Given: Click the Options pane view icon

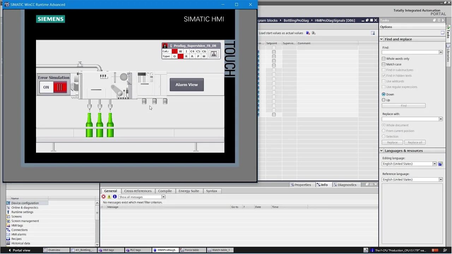Looking at the screenshot, I should [442, 33].
